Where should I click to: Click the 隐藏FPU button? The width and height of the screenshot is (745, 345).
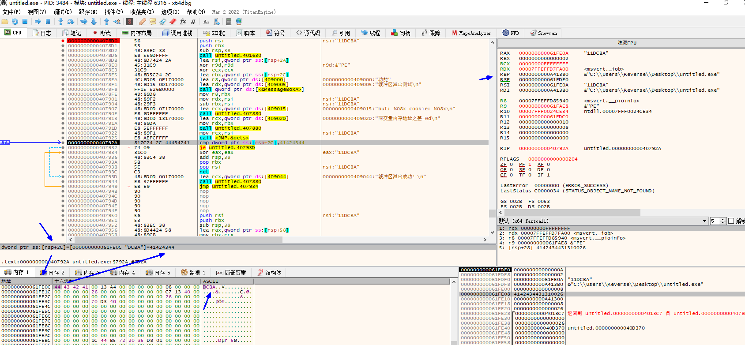(x=626, y=43)
